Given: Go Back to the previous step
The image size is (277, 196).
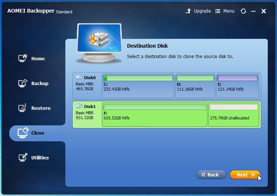Looking at the screenshot, I should click(211, 175).
